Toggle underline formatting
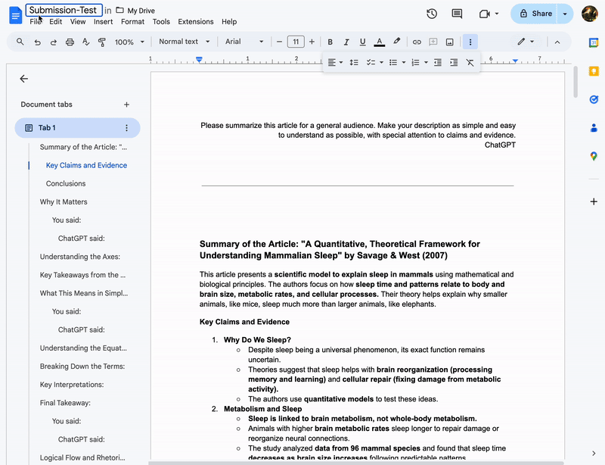Screen dimensions: 605x465 363,42
